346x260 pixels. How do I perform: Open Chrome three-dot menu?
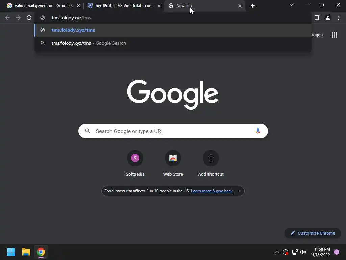click(339, 18)
